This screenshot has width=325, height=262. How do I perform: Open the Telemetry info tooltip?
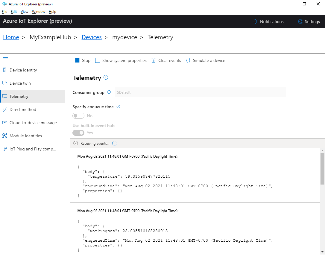coord(105,77)
